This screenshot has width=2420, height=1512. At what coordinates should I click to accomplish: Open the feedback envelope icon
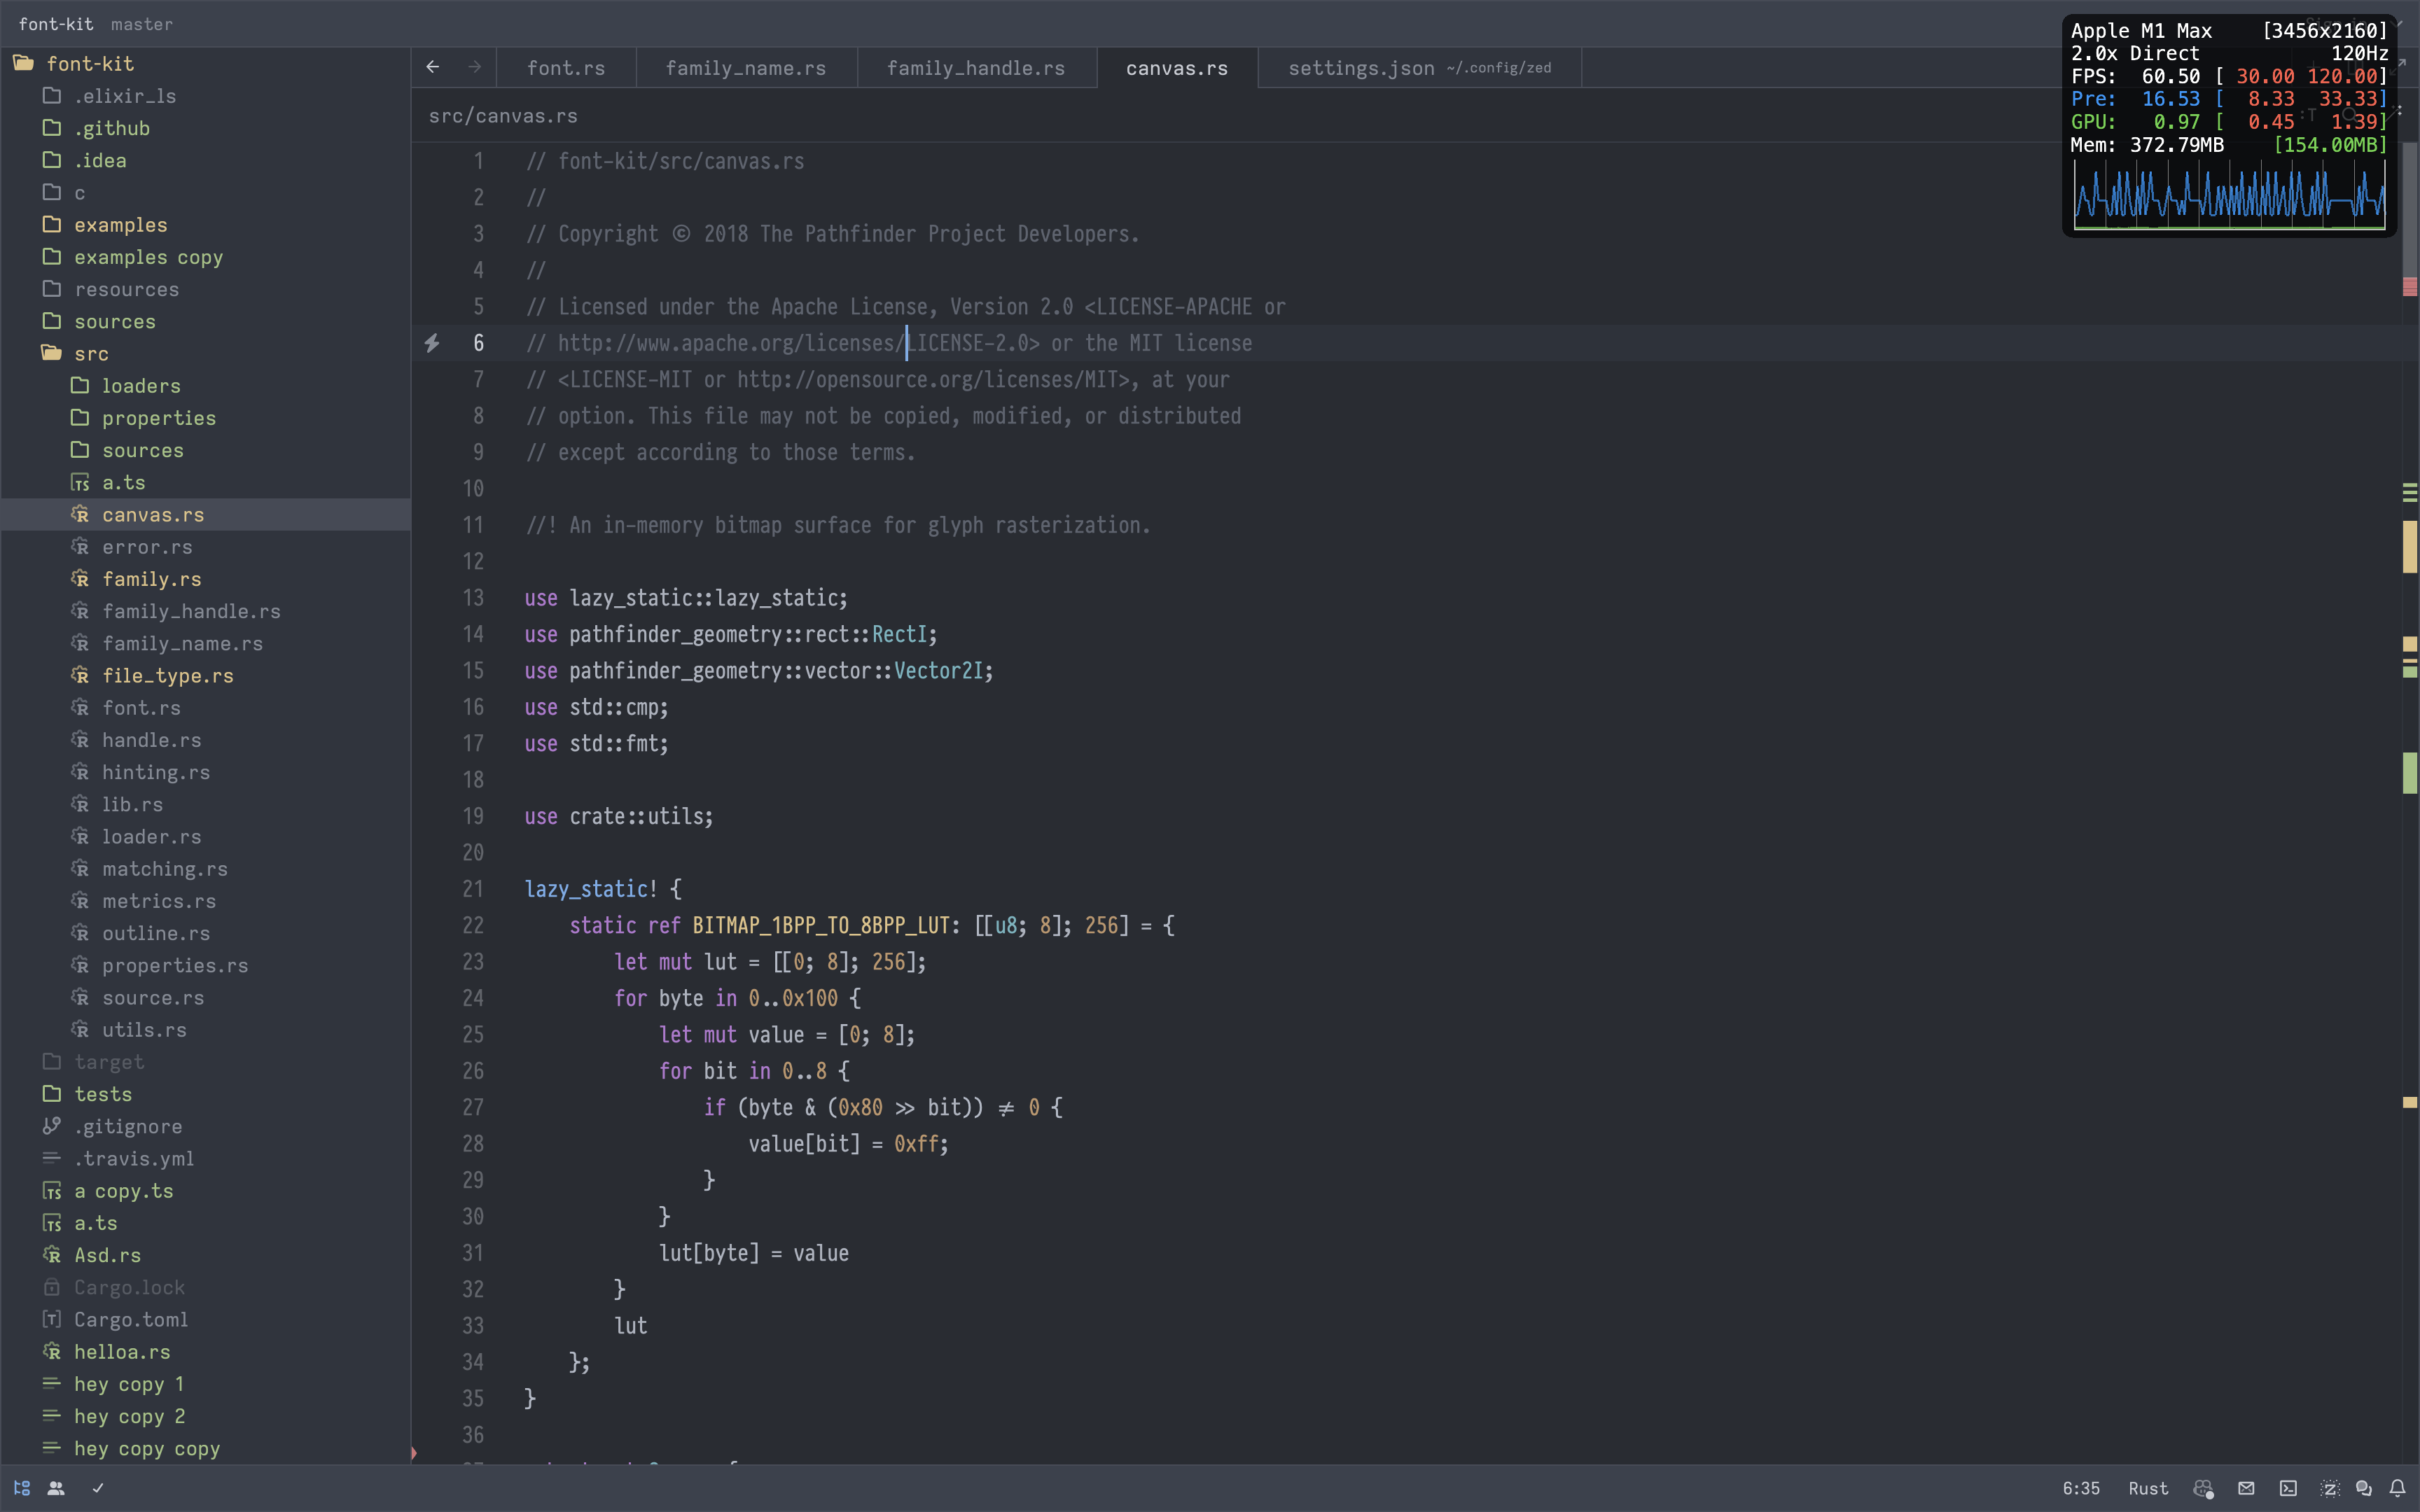click(2246, 1488)
